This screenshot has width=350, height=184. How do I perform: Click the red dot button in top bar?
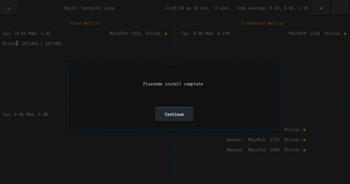click(x=340, y=9)
